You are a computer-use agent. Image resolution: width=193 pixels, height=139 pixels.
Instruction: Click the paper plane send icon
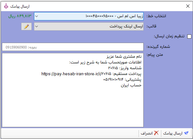tap(186, 133)
